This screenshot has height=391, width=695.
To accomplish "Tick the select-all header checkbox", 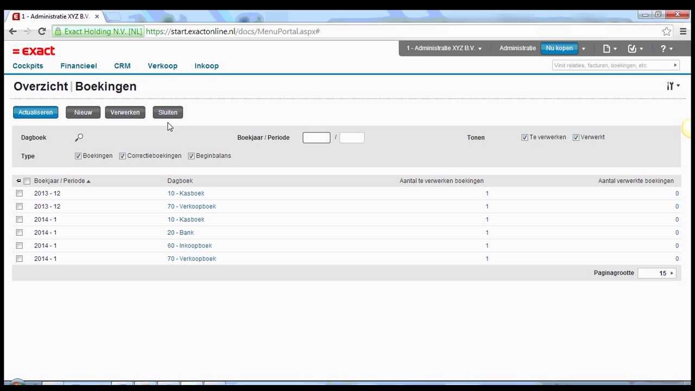I will pyautogui.click(x=27, y=181).
